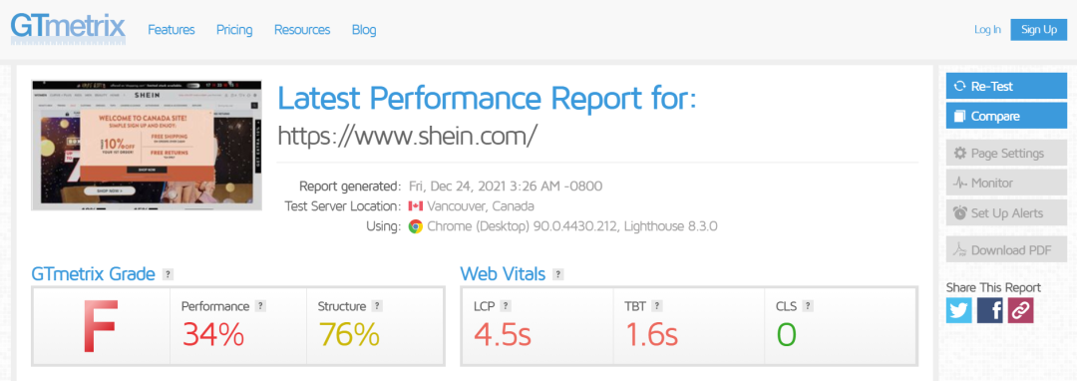Show help for TBT metric
The width and height of the screenshot is (1077, 381).
[x=657, y=306]
